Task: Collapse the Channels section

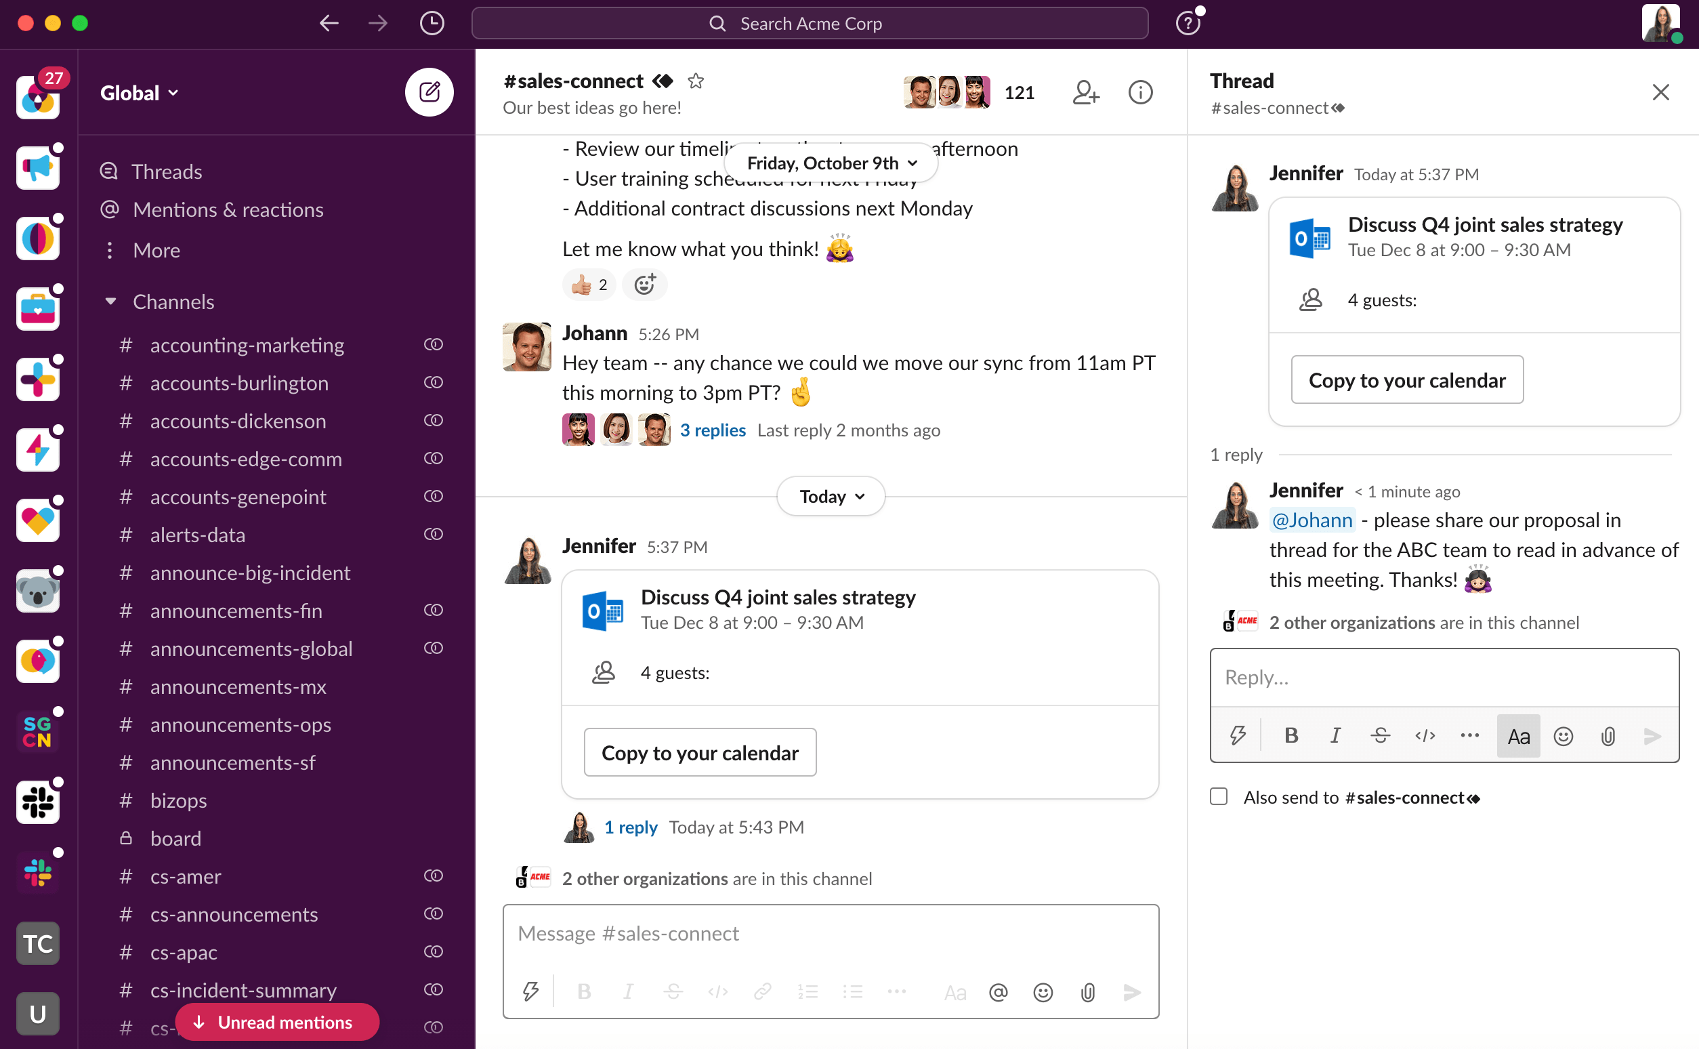Action: click(x=111, y=301)
